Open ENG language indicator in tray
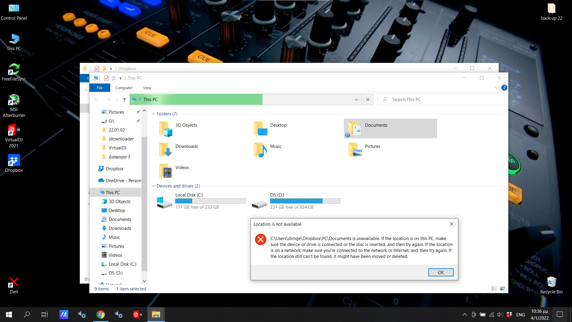 [520, 315]
